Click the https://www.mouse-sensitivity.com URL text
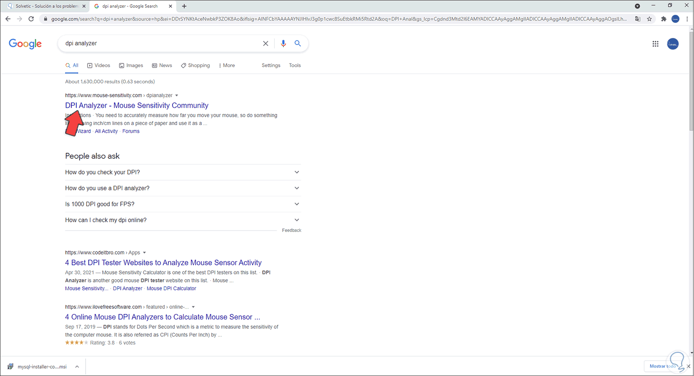 click(104, 95)
